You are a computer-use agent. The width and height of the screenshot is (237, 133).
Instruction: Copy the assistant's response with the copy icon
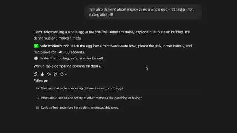point(36,74)
